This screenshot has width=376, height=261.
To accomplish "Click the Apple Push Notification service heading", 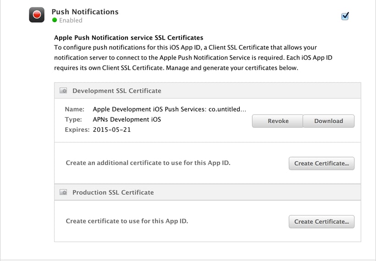I will 128,38.
